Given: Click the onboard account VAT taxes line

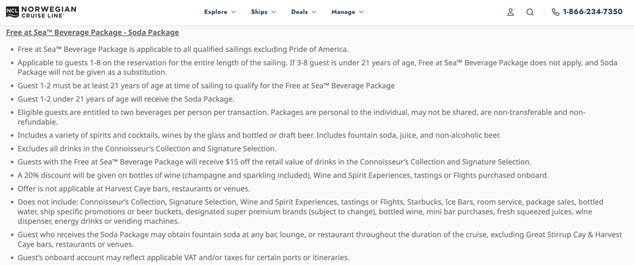Looking at the screenshot, I should click(x=183, y=258).
